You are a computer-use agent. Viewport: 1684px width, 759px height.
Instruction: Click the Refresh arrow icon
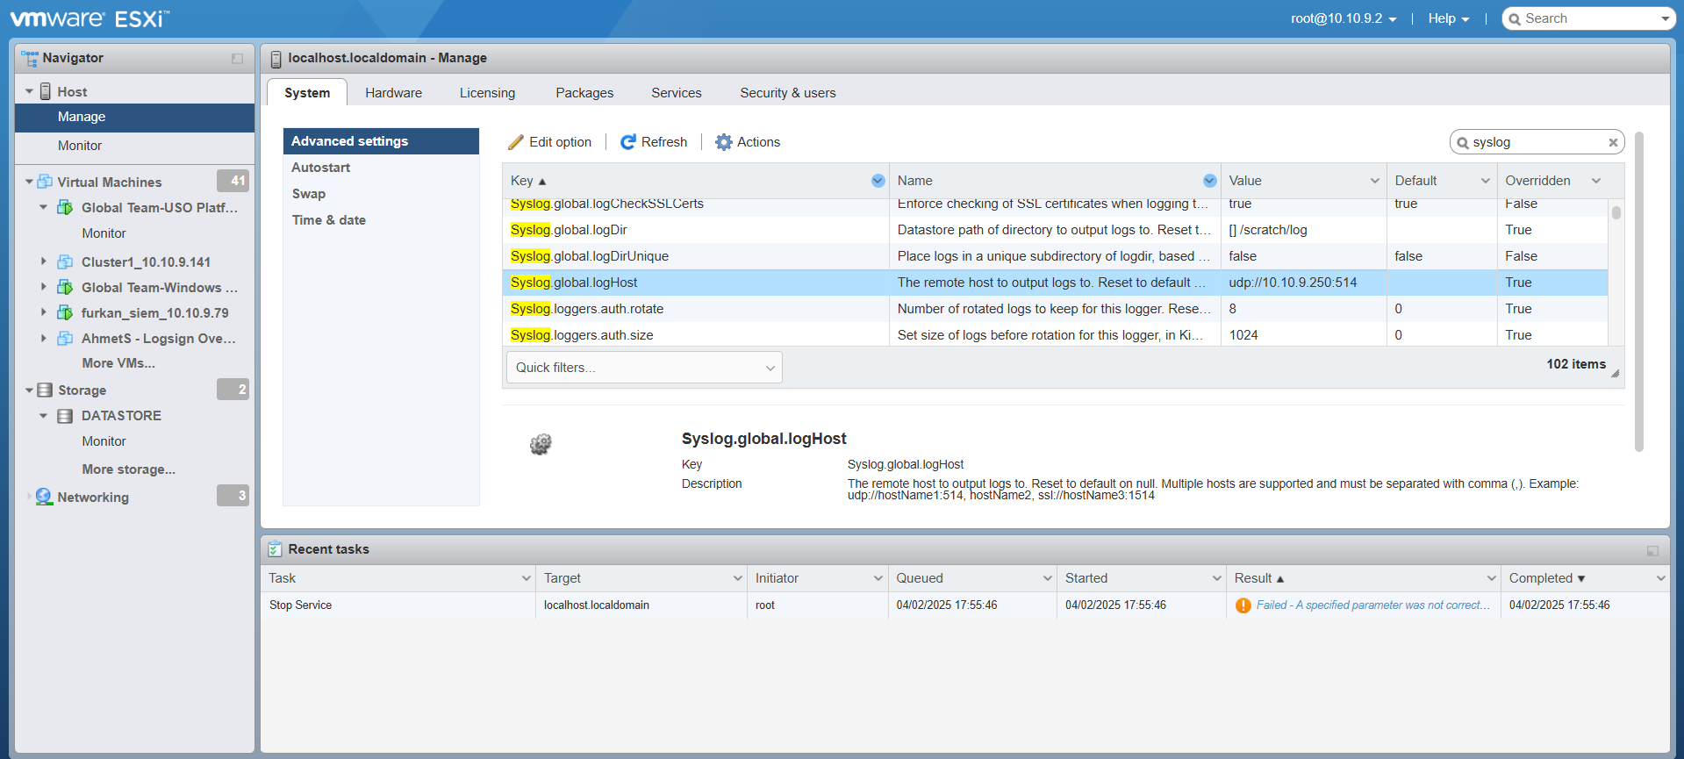click(x=628, y=142)
